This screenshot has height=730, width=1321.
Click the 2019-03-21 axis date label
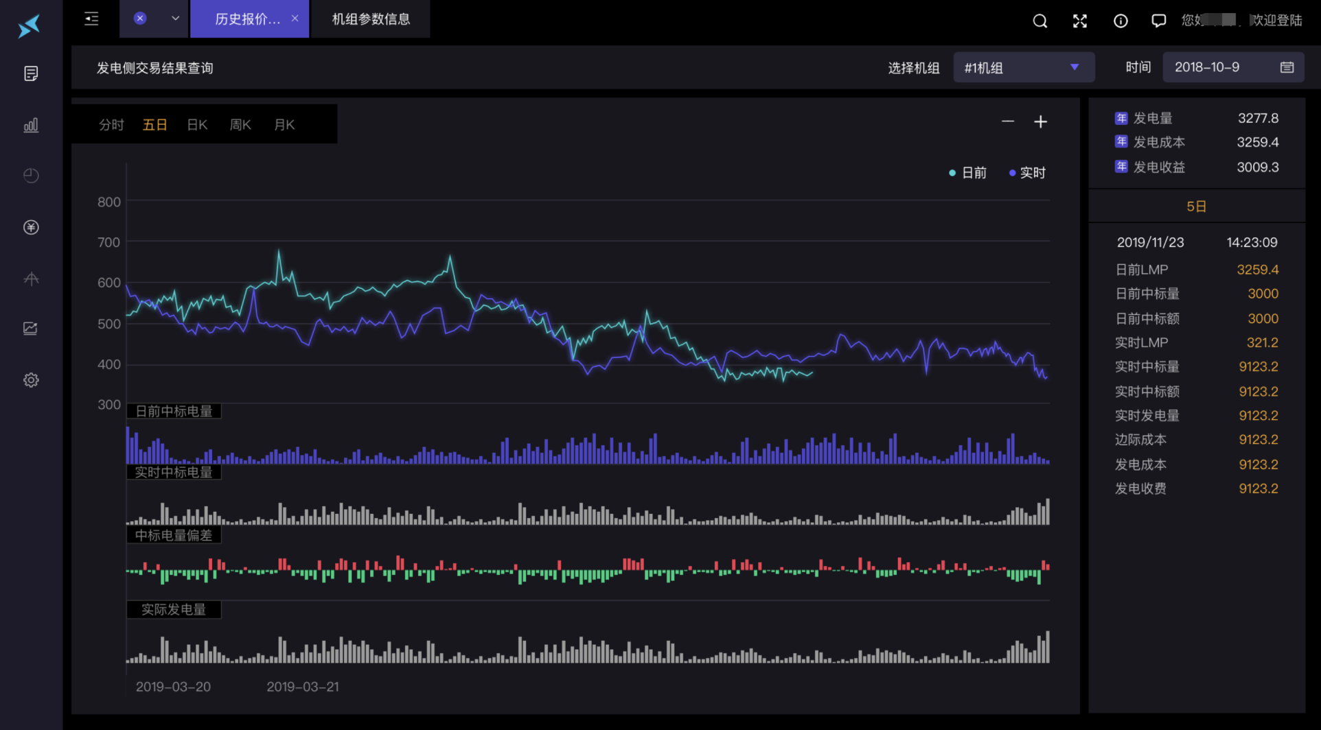click(303, 687)
